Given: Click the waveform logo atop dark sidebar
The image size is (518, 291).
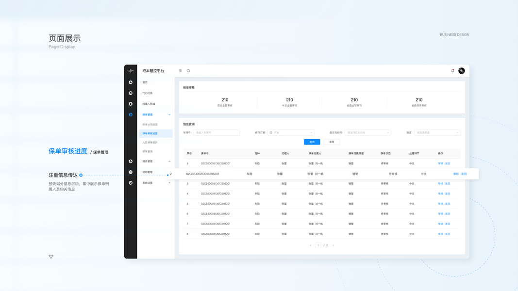Looking at the screenshot, I should click(x=131, y=71).
